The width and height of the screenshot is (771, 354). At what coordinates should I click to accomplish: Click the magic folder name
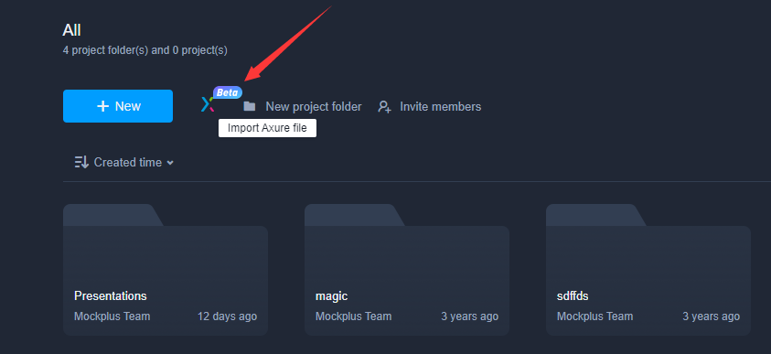[331, 296]
